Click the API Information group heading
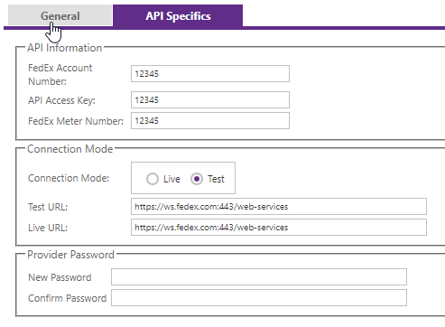The width and height of the screenshot is (445, 327). point(64,48)
